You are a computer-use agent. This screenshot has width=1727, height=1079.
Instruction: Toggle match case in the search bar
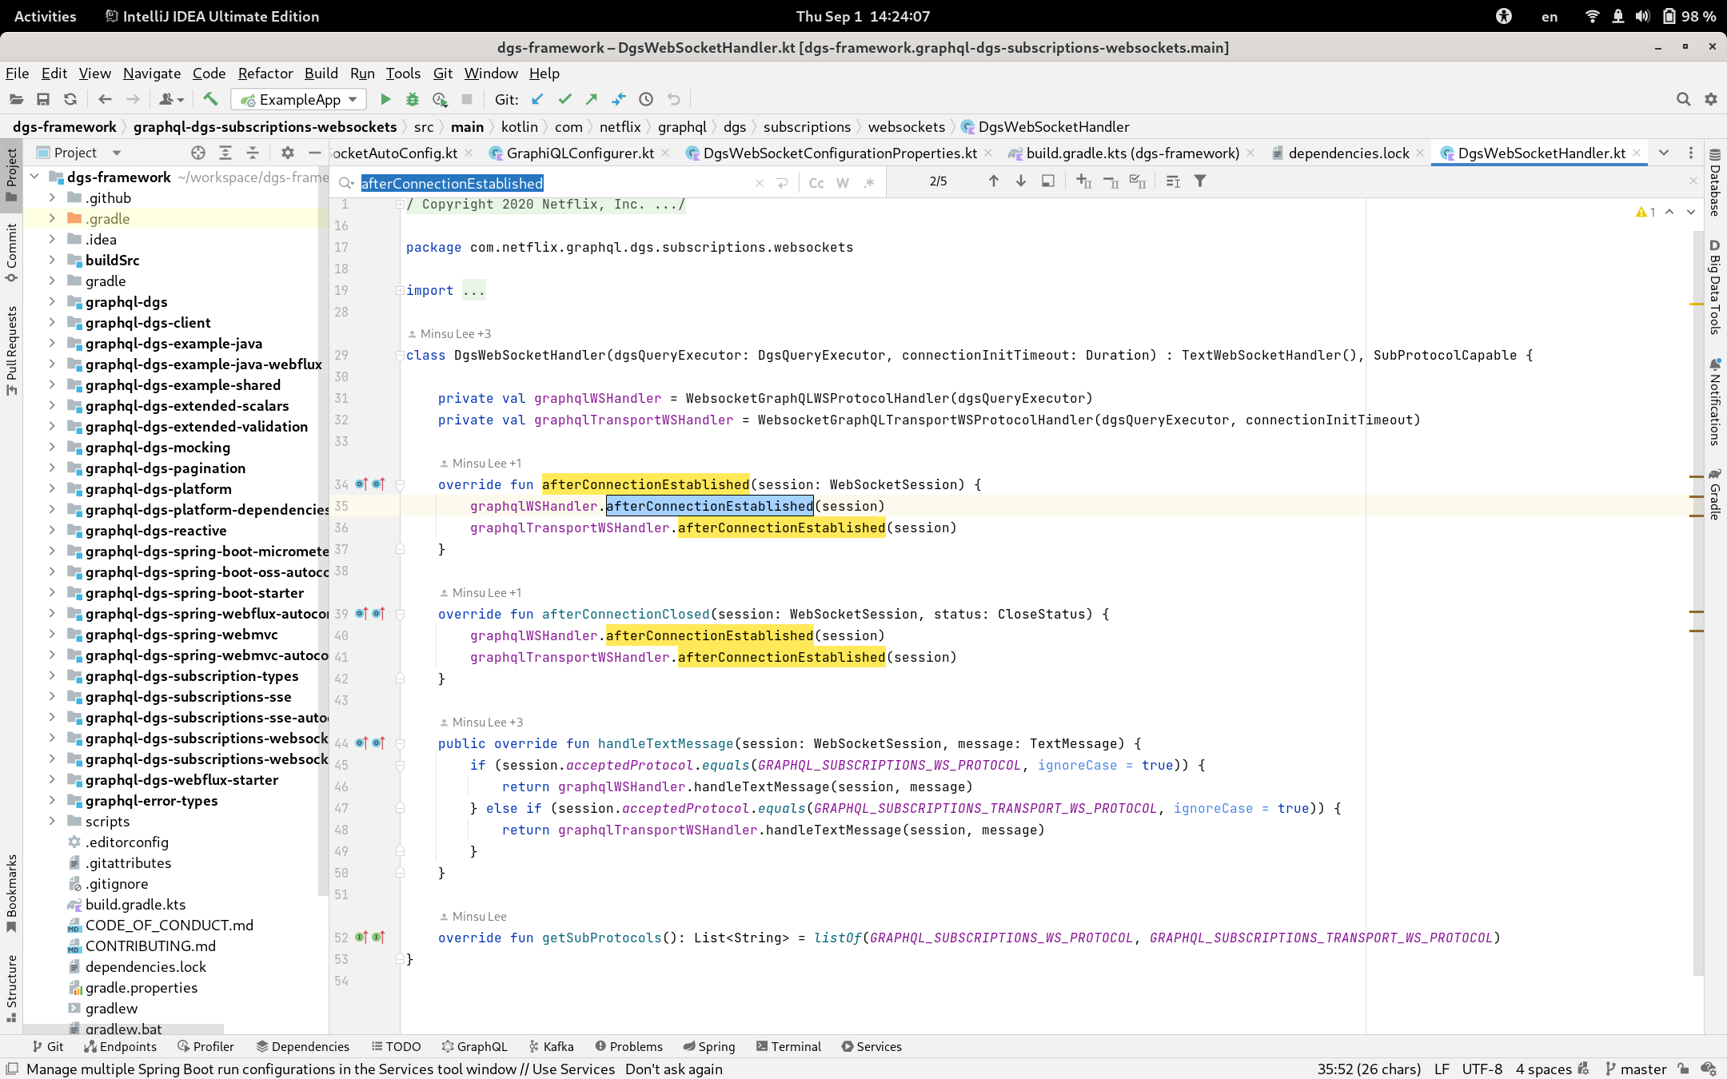[x=816, y=182]
